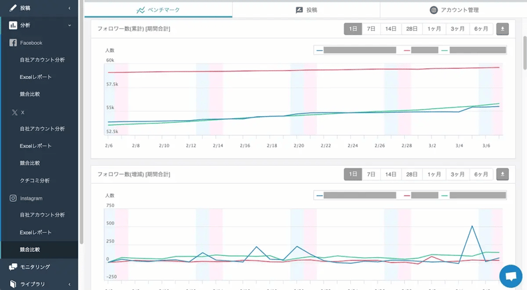Select 6ヶ月 for フォロワー数(累計) chart

[481, 29]
